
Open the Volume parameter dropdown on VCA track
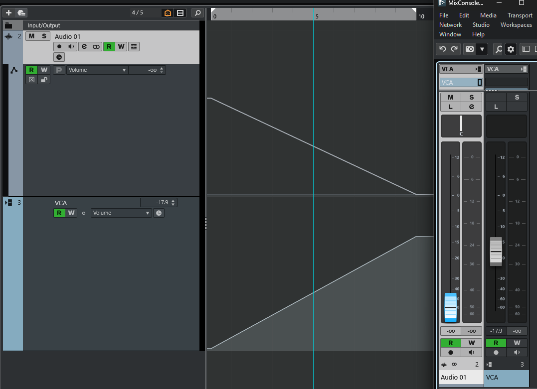click(x=121, y=213)
